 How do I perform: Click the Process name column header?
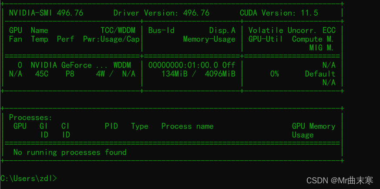pyautogui.click(x=187, y=126)
